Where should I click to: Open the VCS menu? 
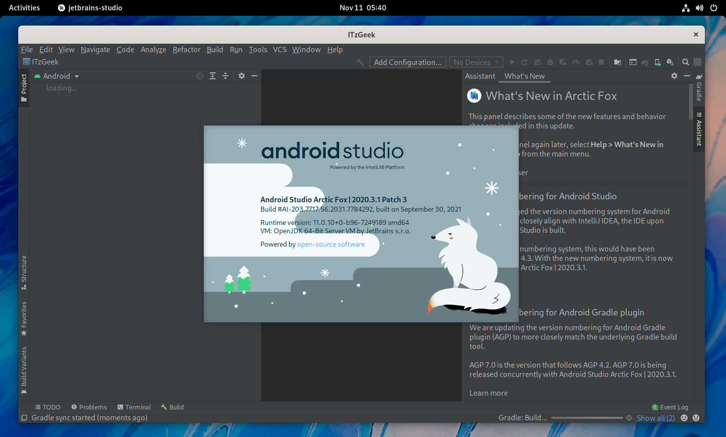click(280, 49)
